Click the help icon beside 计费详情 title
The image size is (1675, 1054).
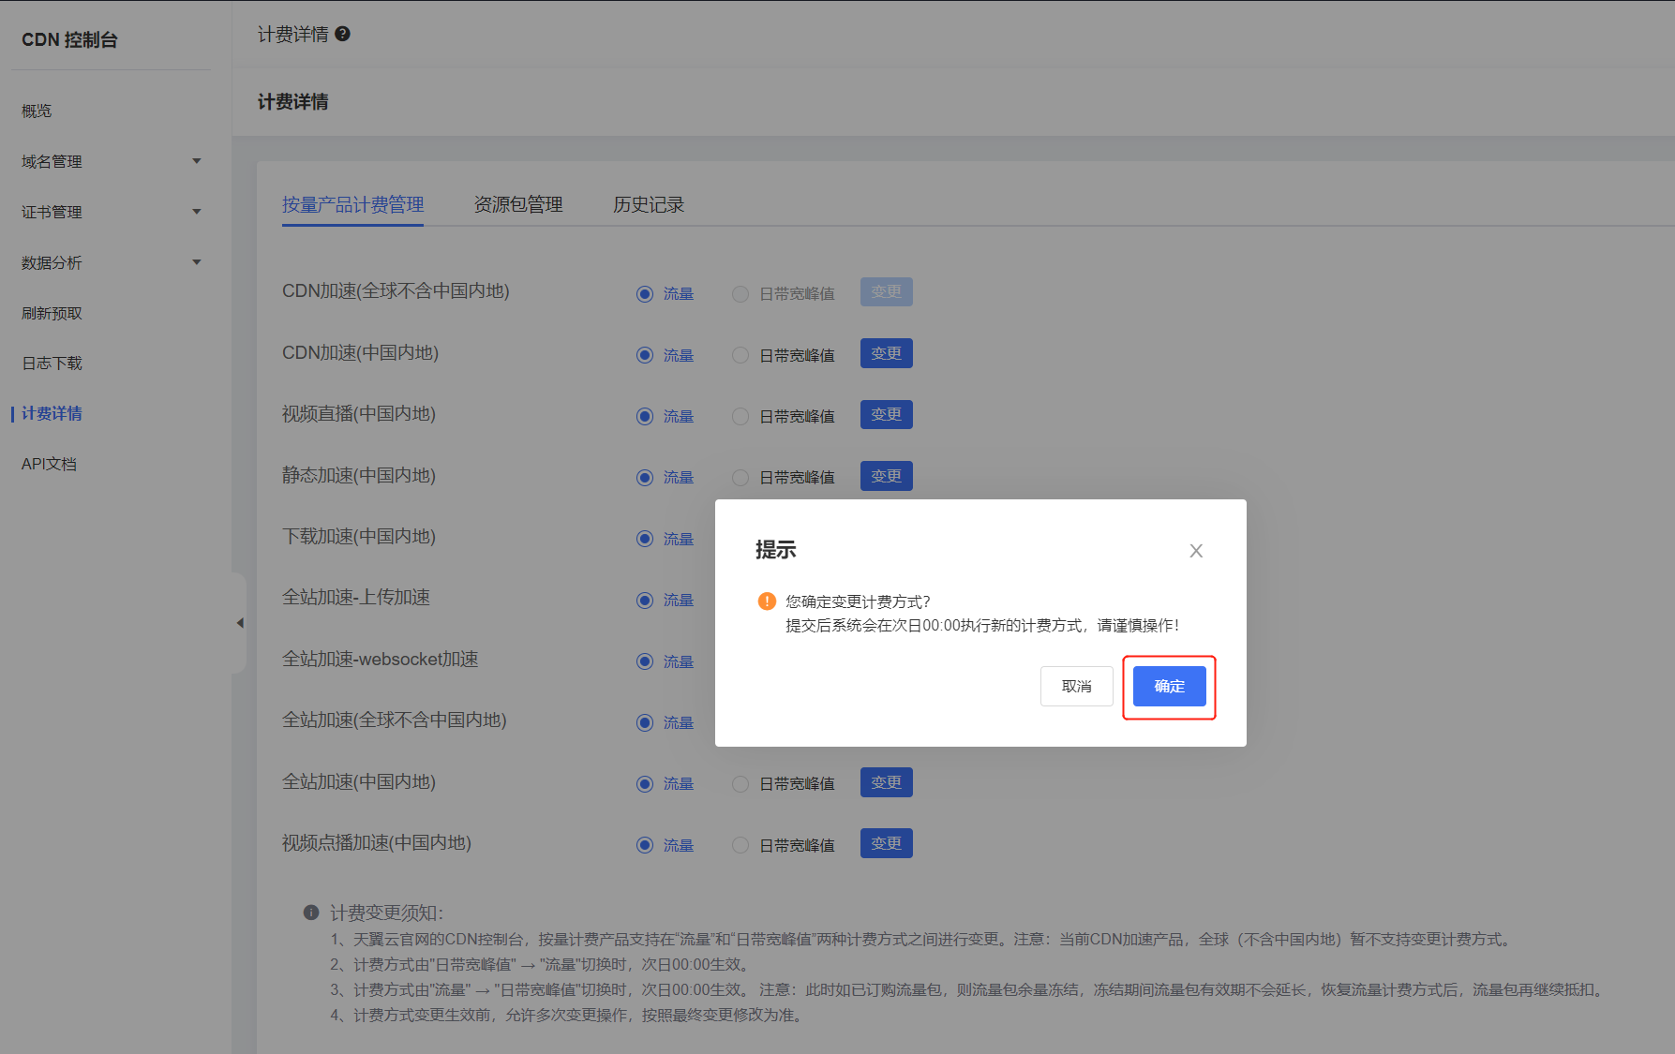(x=343, y=34)
